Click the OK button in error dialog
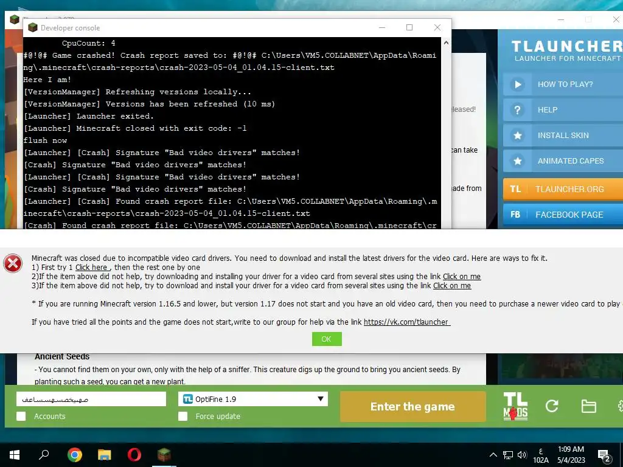The width and height of the screenshot is (623, 467). point(327,339)
